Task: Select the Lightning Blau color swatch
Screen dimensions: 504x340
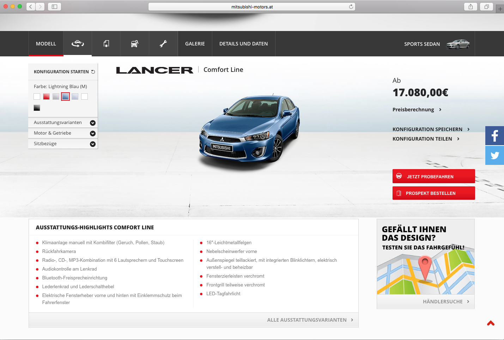Action: click(65, 97)
